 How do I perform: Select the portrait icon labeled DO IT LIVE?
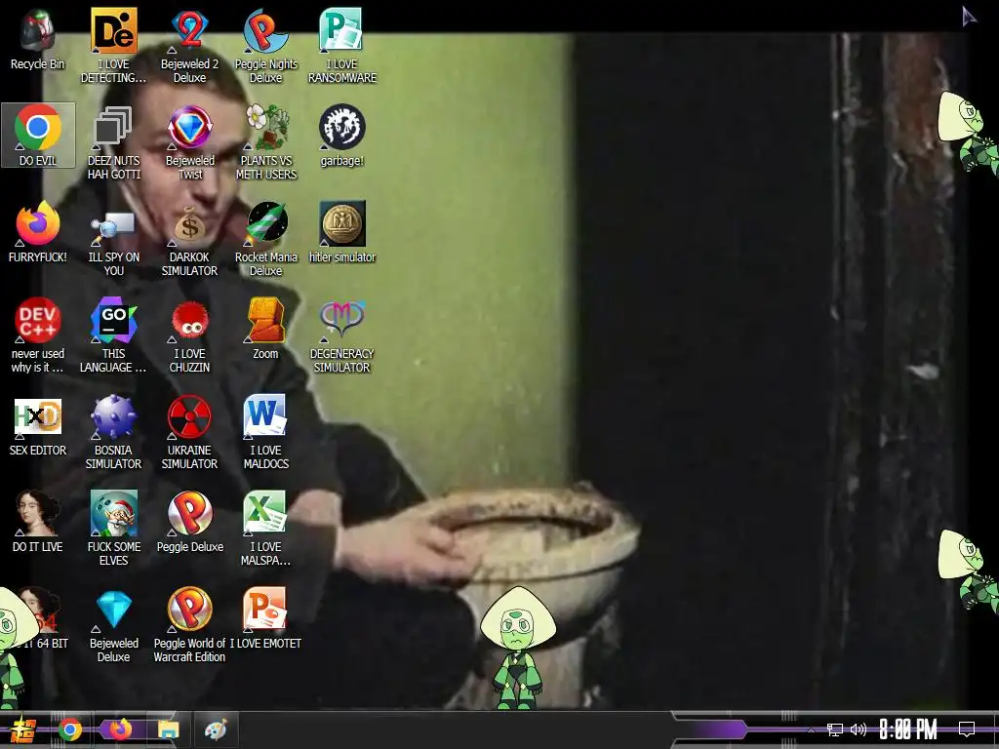coord(38,523)
